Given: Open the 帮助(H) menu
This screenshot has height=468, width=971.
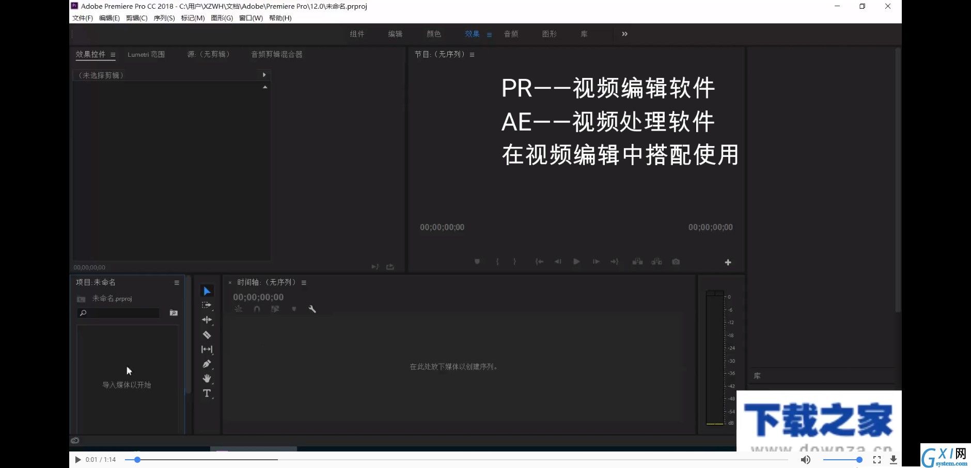Looking at the screenshot, I should pyautogui.click(x=280, y=18).
